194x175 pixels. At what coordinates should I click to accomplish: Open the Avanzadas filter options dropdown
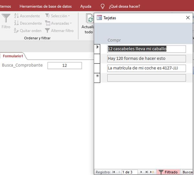pyautogui.click(x=58, y=23)
